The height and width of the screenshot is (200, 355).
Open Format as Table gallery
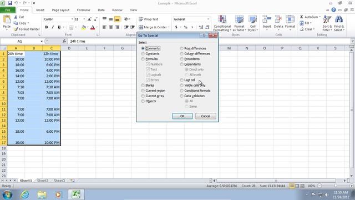click(239, 23)
